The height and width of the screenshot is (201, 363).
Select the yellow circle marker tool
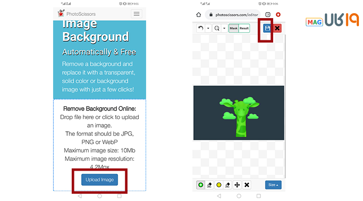pos(219,185)
